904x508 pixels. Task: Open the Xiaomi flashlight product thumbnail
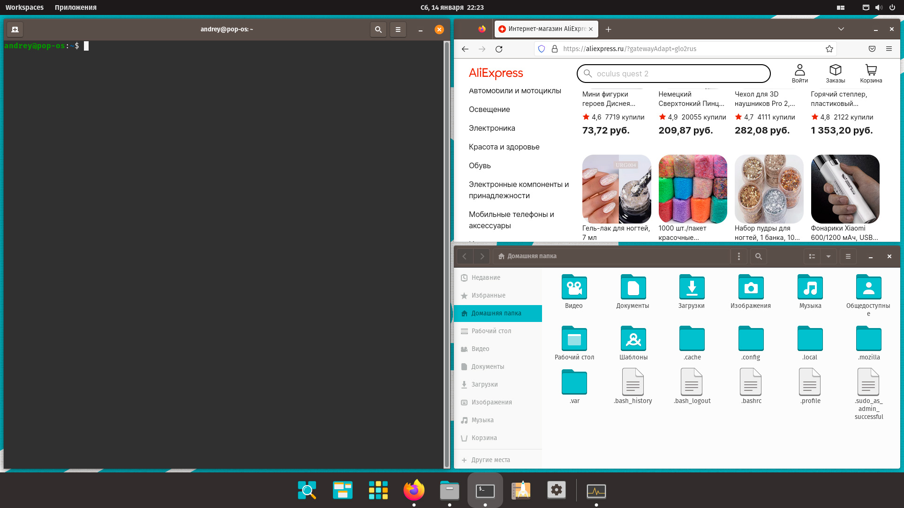[845, 189]
